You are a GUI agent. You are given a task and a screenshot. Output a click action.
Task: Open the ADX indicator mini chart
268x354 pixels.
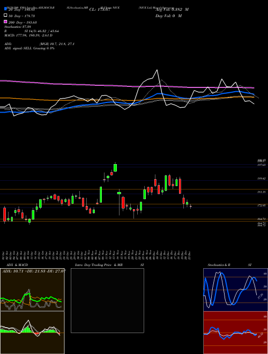point(32,290)
